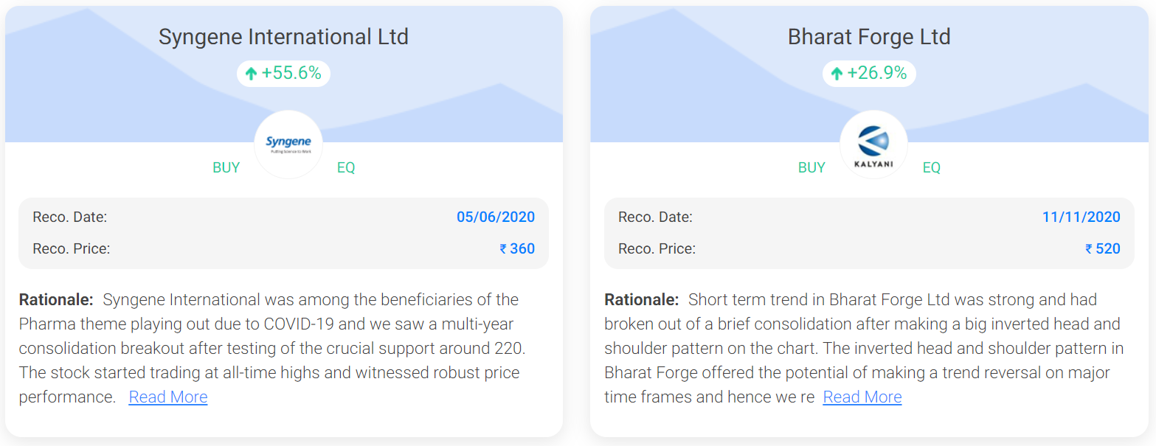Click the rupee symbol next to 360
The height and width of the screenshot is (446, 1156).
tap(503, 249)
